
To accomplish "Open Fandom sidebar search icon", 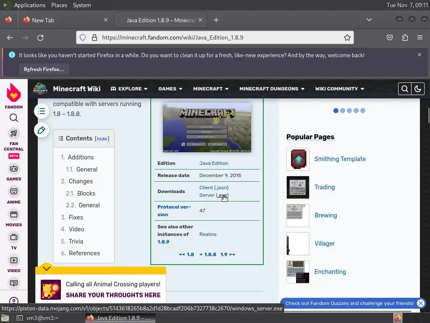I will coord(14,118).
